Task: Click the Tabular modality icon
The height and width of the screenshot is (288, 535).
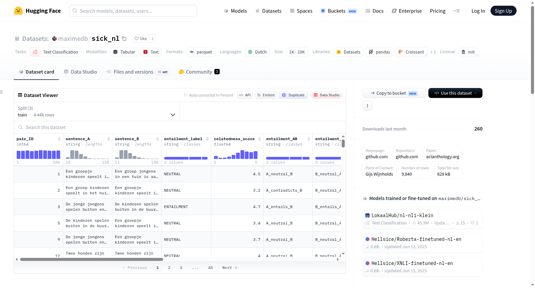Action: click(x=115, y=52)
